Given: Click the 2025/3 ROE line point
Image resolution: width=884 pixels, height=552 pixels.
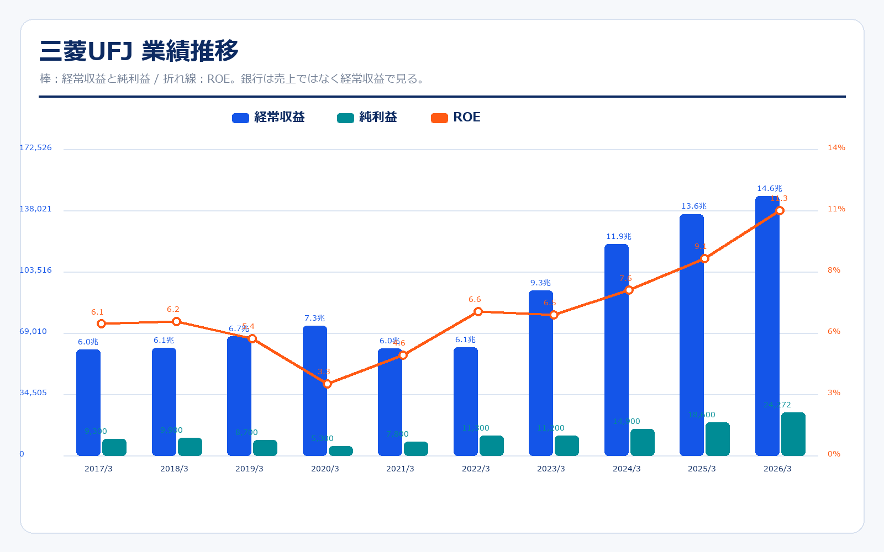Looking at the screenshot, I should click(x=704, y=258).
